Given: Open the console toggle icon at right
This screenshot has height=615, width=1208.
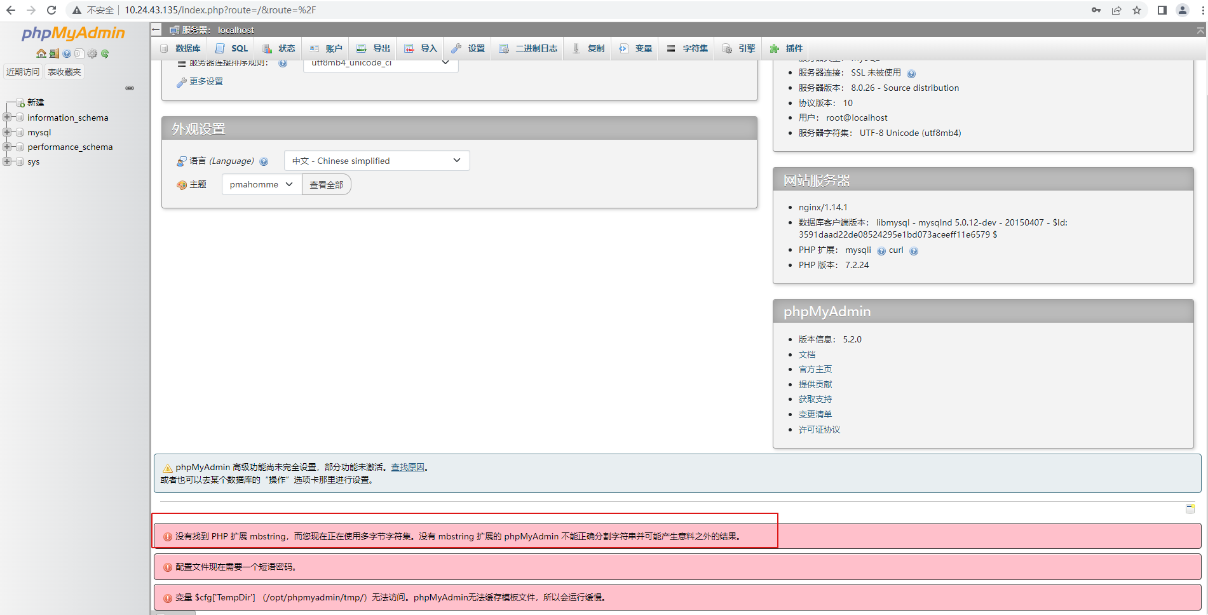Looking at the screenshot, I should coord(1190,509).
